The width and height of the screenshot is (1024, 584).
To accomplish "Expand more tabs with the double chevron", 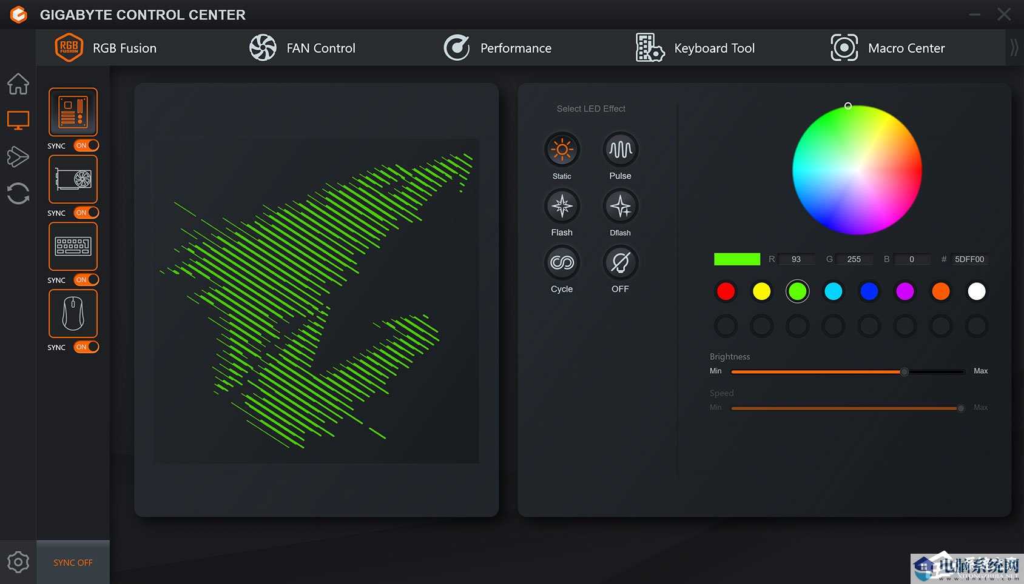I will click(1014, 48).
